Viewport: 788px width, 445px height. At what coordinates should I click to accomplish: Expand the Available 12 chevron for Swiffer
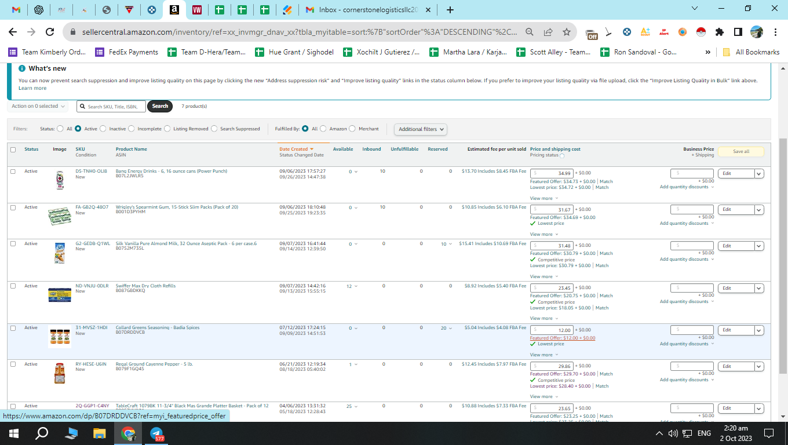tap(356, 287)
